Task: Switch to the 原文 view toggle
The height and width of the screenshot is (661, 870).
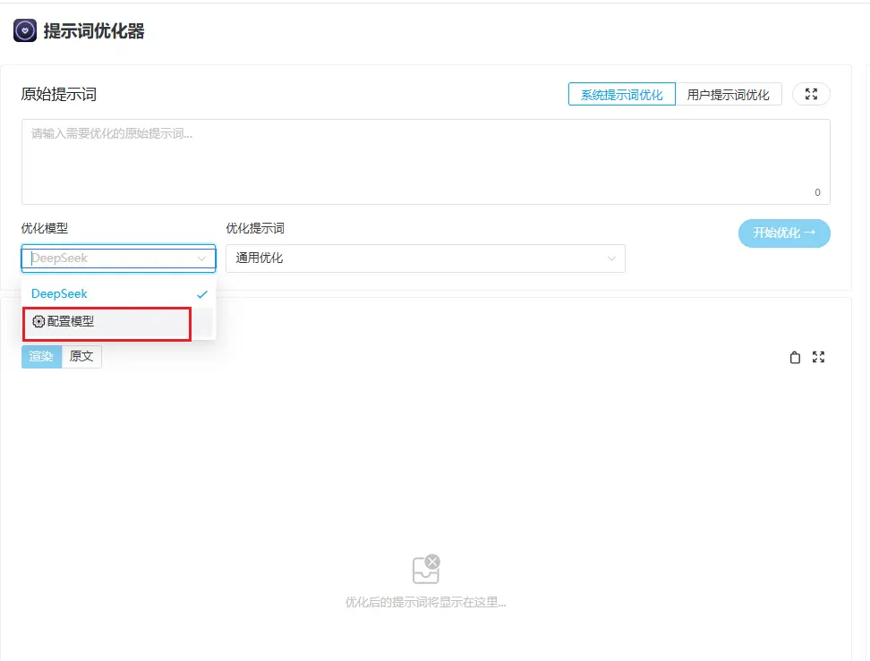Action: [x=81, y=356]
